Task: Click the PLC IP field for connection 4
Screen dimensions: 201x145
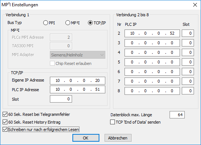Action: (x=152, y=52)
